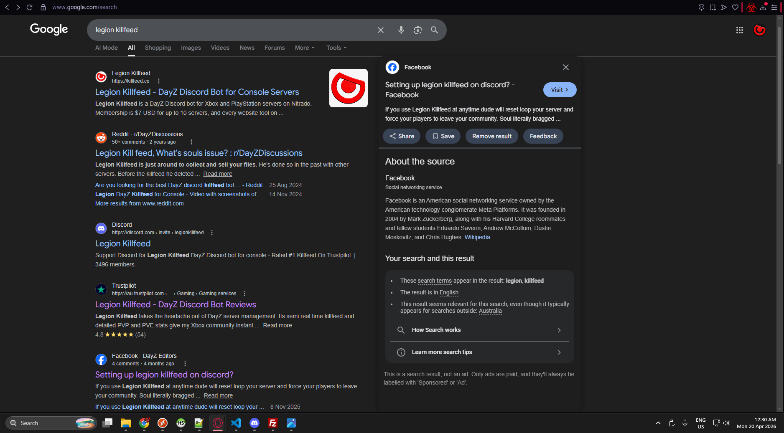Switch to Images results tab

[191, 48]
